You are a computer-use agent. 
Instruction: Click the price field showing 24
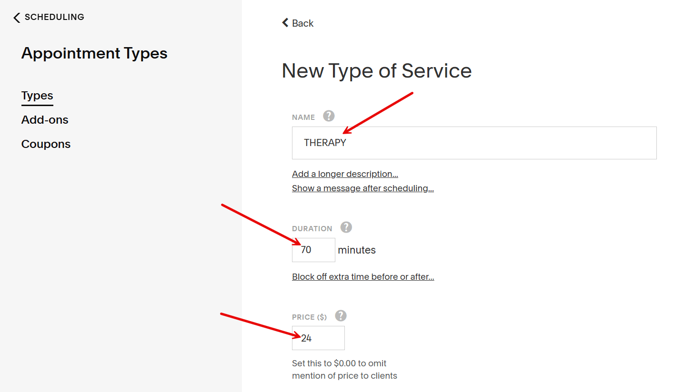click(318, 338)
